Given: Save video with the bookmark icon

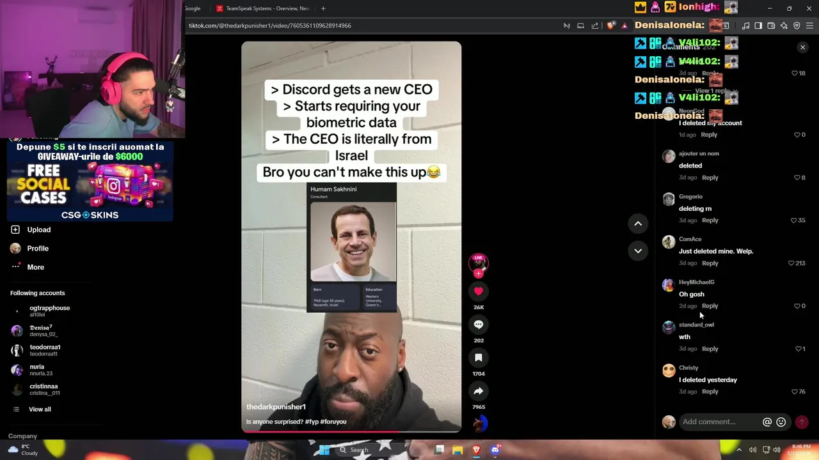Looking at the screenshot, I should [478, 358].
